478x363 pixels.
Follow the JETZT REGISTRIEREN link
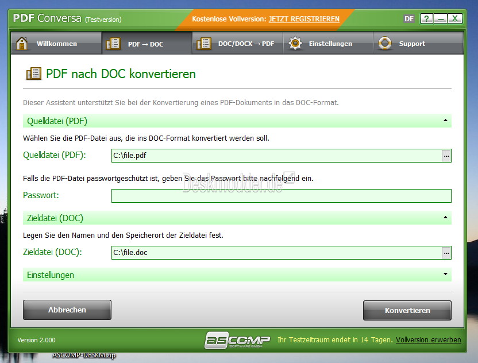coord(303,19)
